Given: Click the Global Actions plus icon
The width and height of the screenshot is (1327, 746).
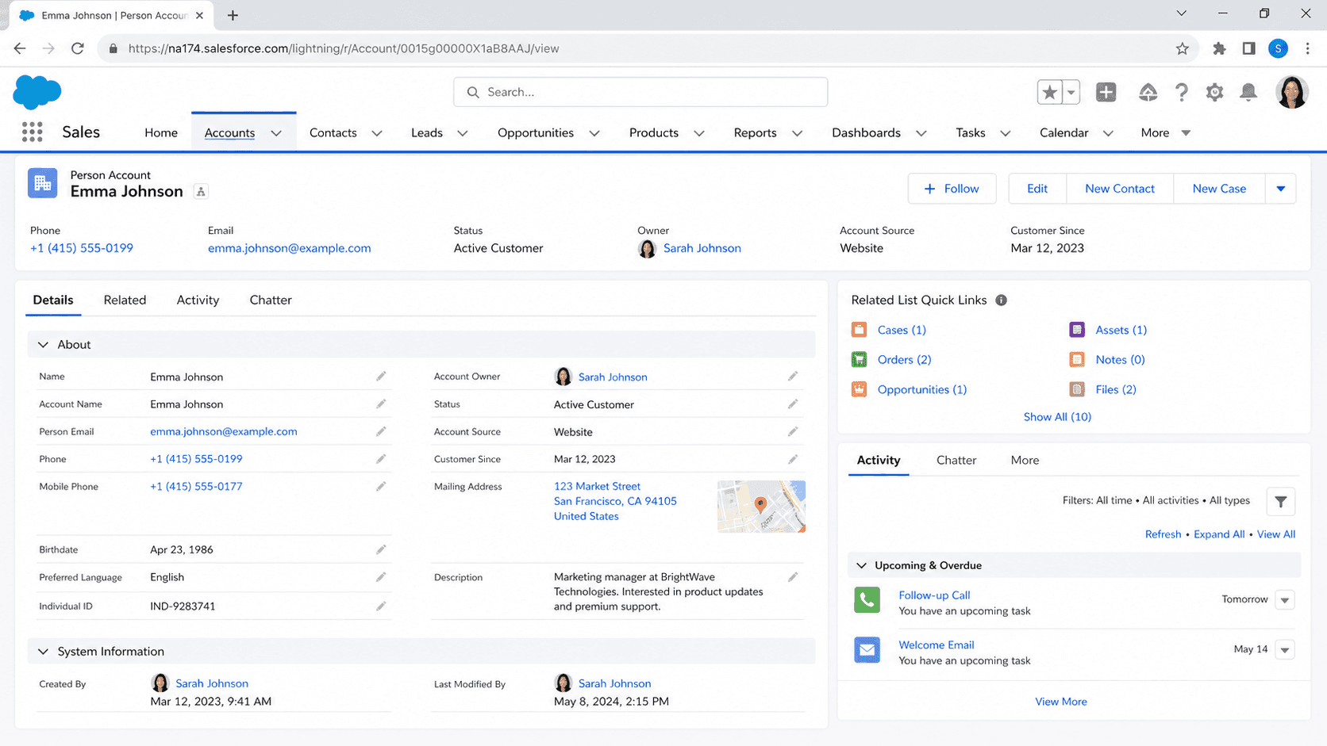Looking at the screenshot, I should pyautogui.click(x=1106, y=92).
